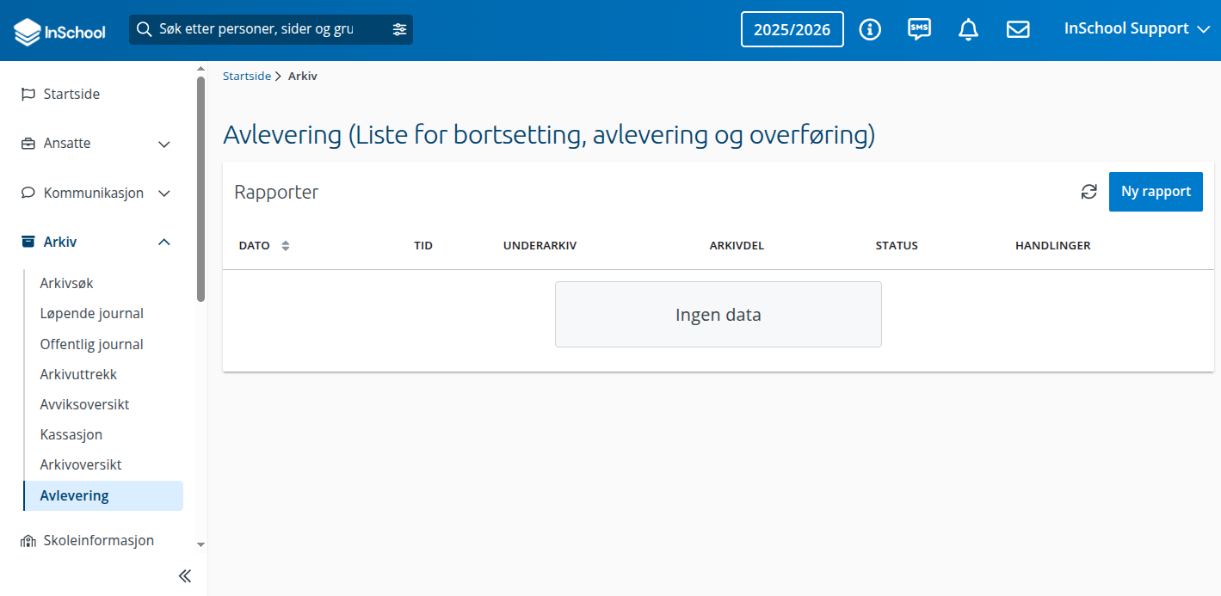Expand the Ansatte menu chevron
1221x596 pixels.
coord(164,144)
